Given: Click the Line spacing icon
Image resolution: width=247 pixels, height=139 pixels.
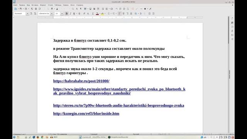Looking at the screenshot, I should (x=135, y=14).
